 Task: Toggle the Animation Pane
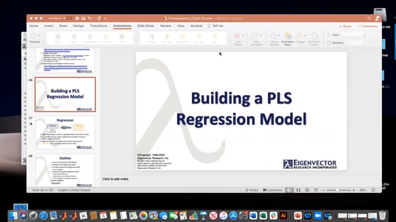pos(287,39)
